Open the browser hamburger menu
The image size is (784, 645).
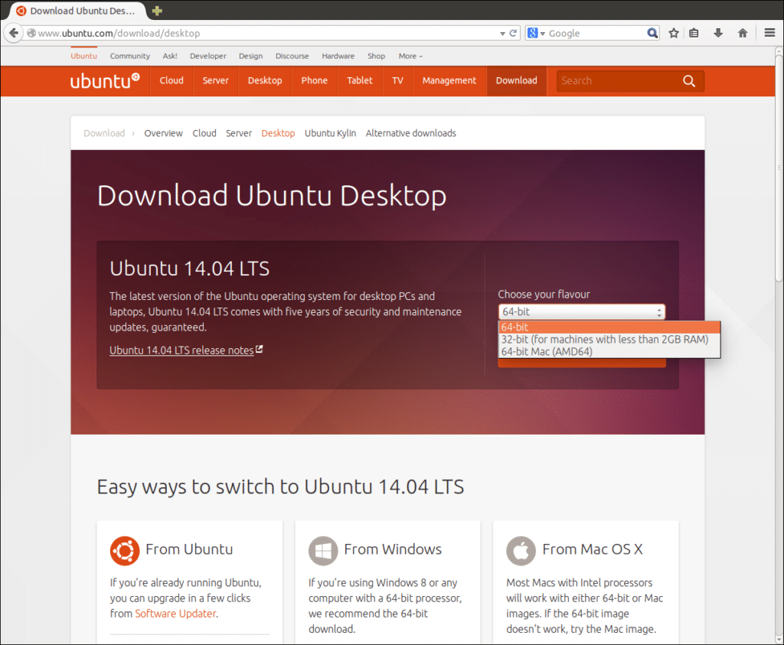click(769, 33)
